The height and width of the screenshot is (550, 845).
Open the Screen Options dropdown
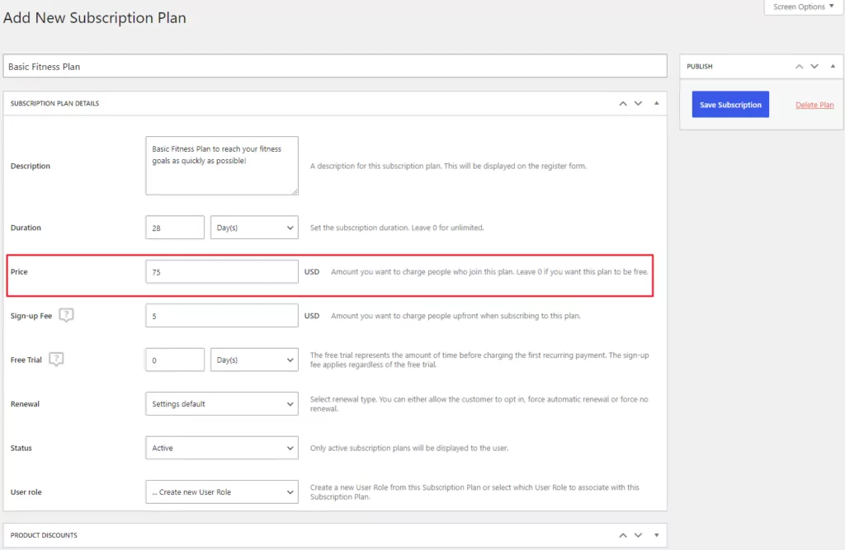(x=804, y=7)
